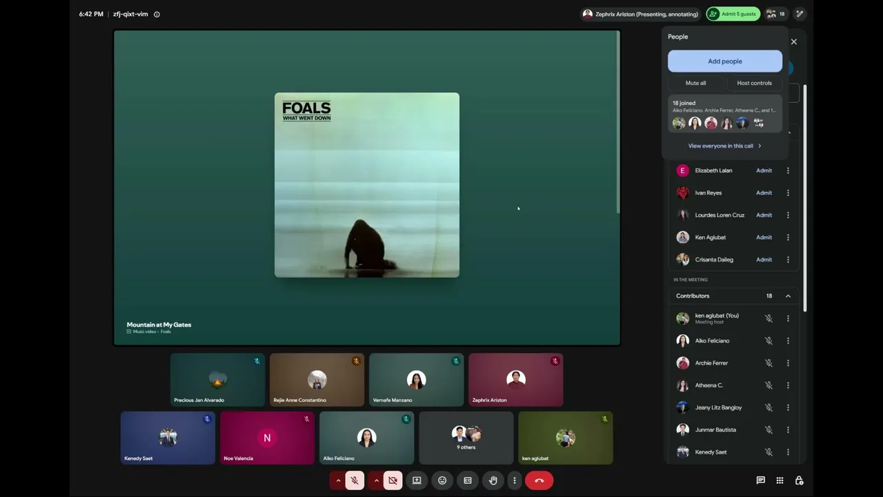Turn on the camera in the call controls
The width and height of the screenshot is (883, 497).
click(x=393, y=480)
